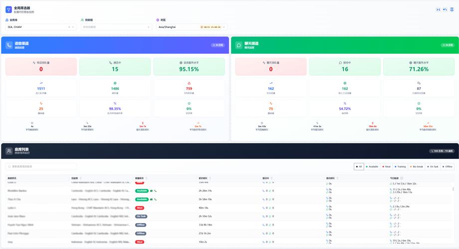The width and height of the screenshot is (459, 249).
Task: Click the blue funnel filter icon
Action: pyautogui.click(x=9, y=9)
